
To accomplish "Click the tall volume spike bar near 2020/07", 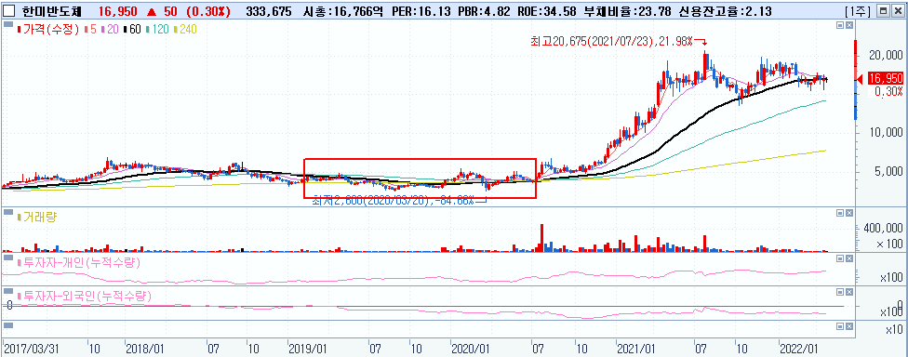I will click(542, 238).
